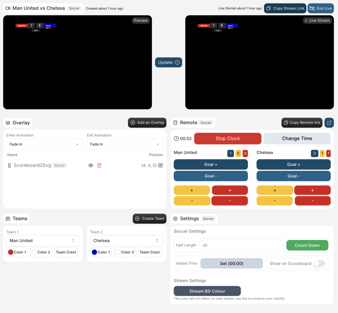This screenshot has width=338, height=313.
Task: Open Enter Animation dropdown
Action: (x=44, y=144)
